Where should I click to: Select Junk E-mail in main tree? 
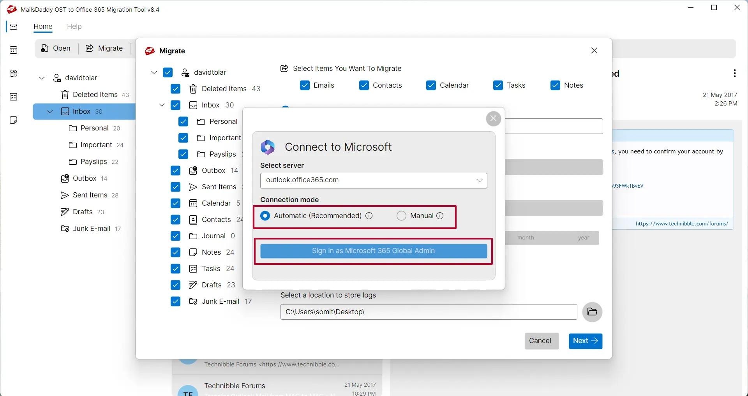91,229
